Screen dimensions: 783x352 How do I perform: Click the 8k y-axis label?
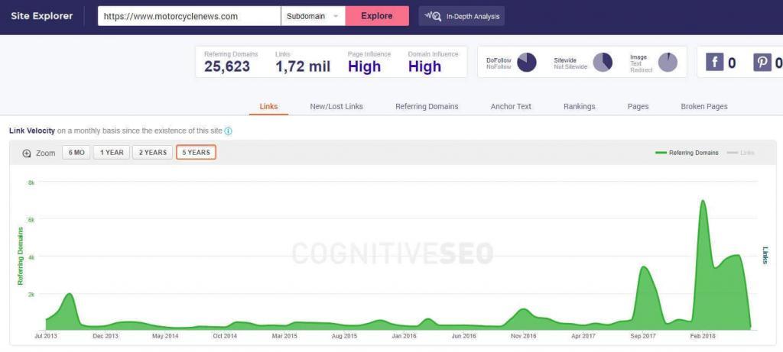click(x=31, y=182)
